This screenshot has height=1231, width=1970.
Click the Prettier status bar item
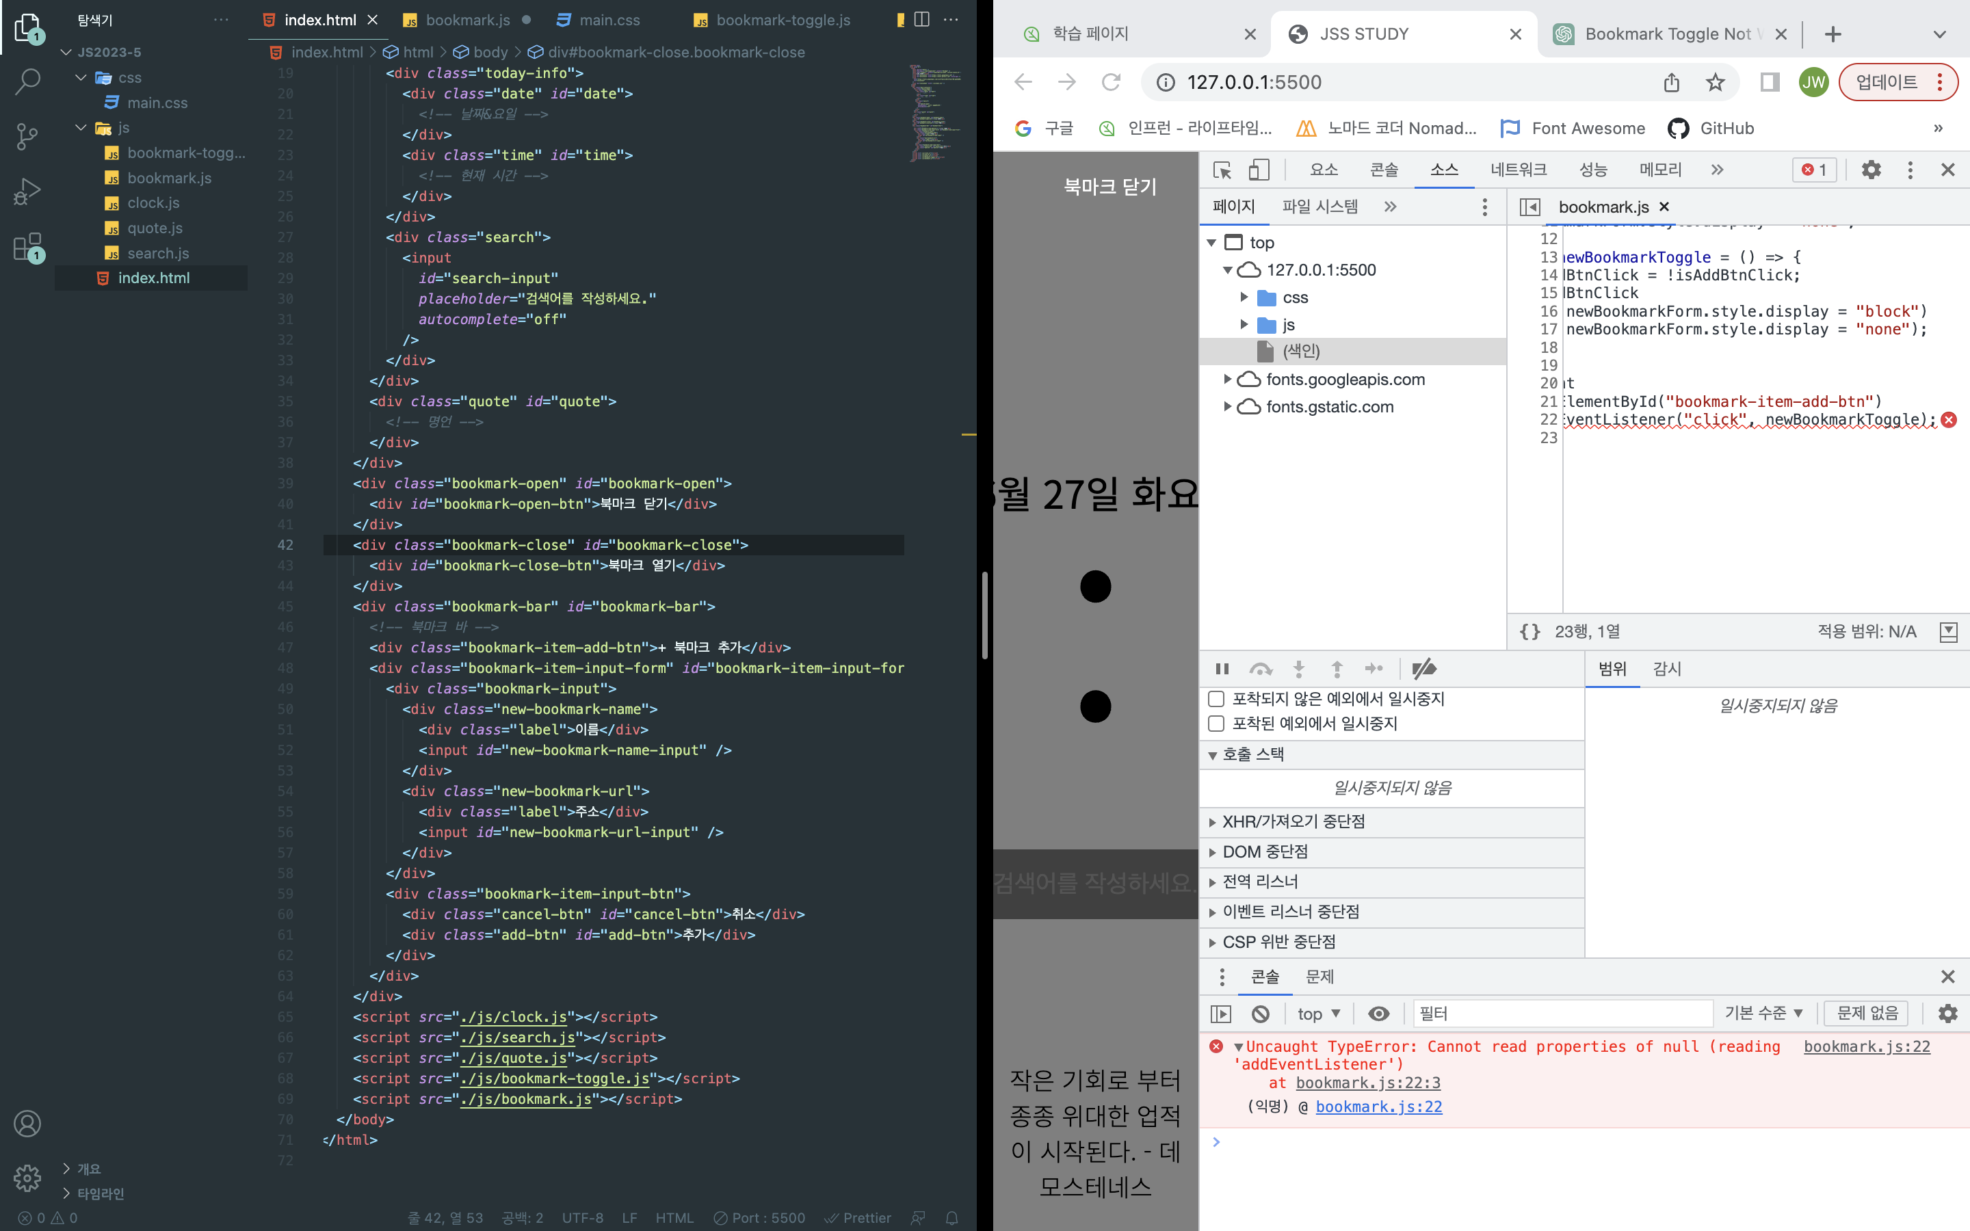(x=857, y=1218)
